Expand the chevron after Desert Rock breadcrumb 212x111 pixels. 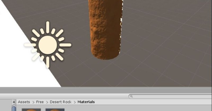75,102
